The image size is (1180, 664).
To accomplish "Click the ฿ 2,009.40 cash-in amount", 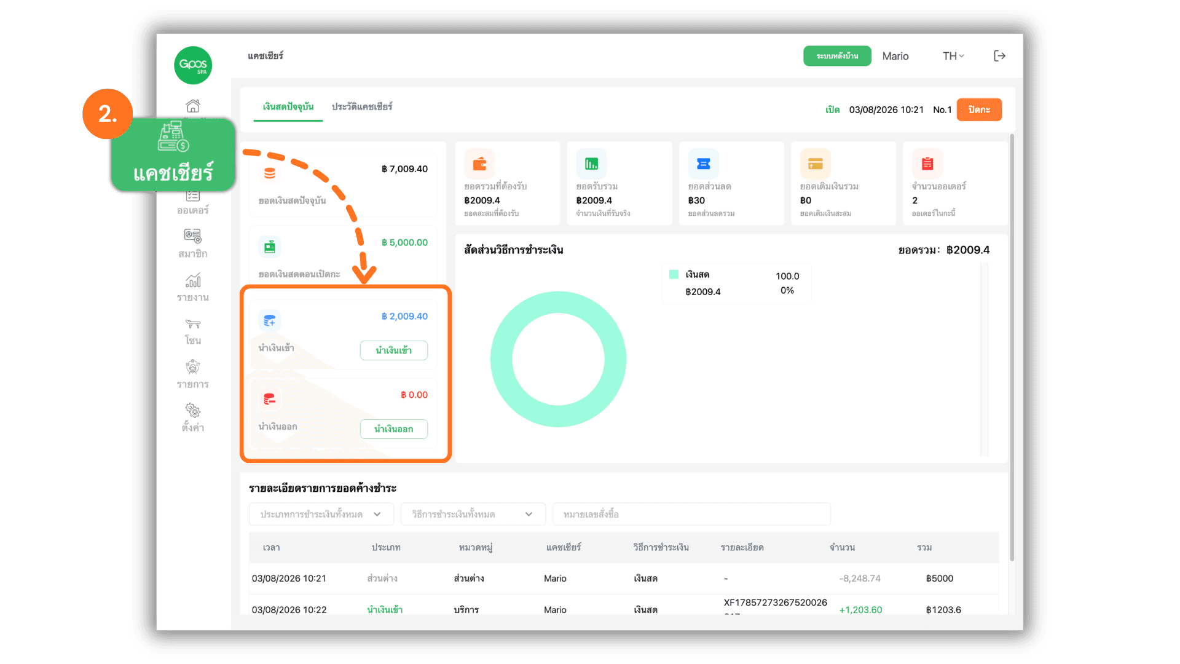I will pos(404,317).
